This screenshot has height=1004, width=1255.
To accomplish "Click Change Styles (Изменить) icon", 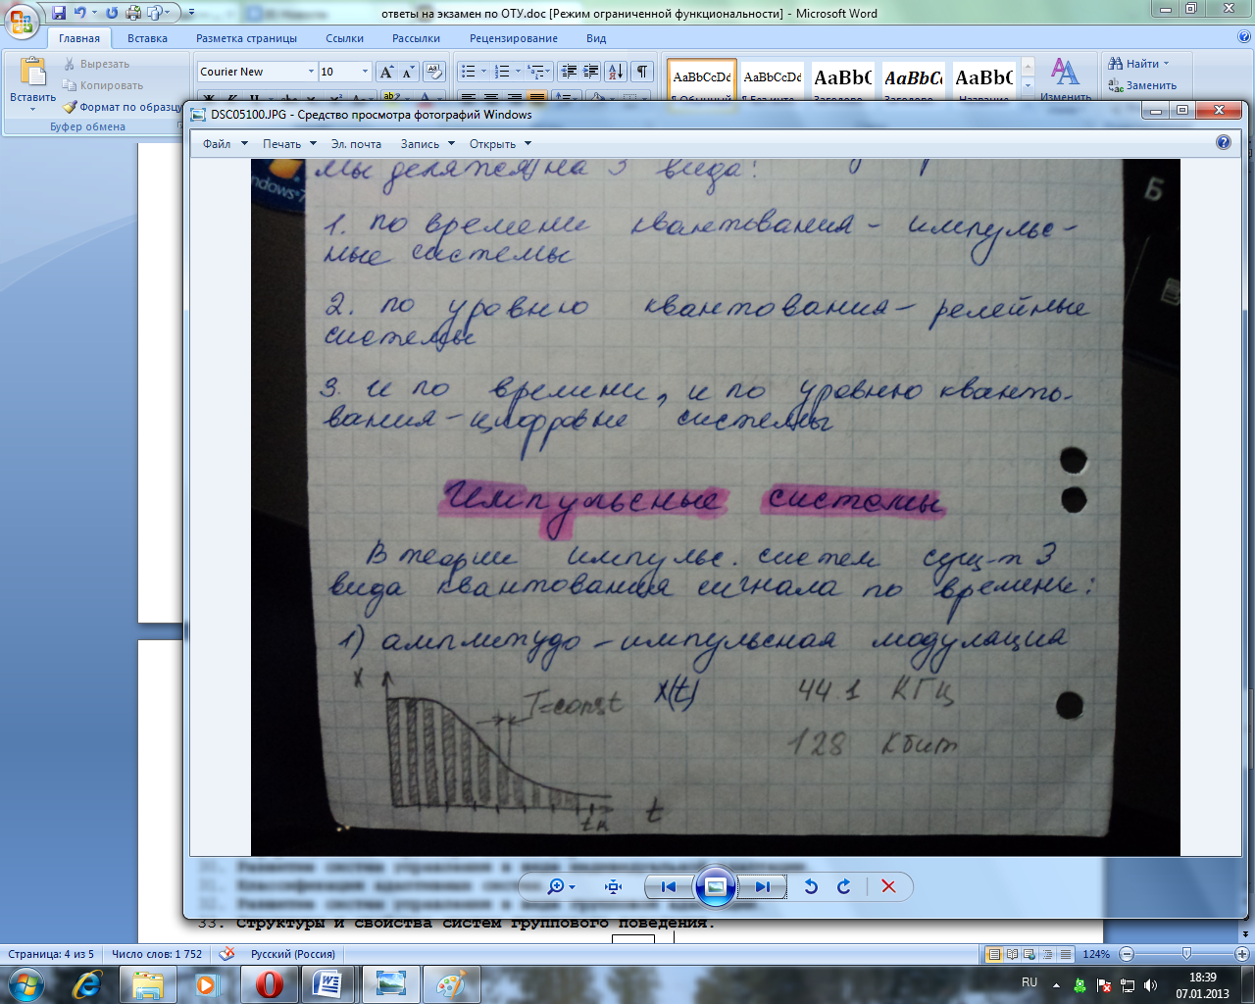I will point(1066,78).
